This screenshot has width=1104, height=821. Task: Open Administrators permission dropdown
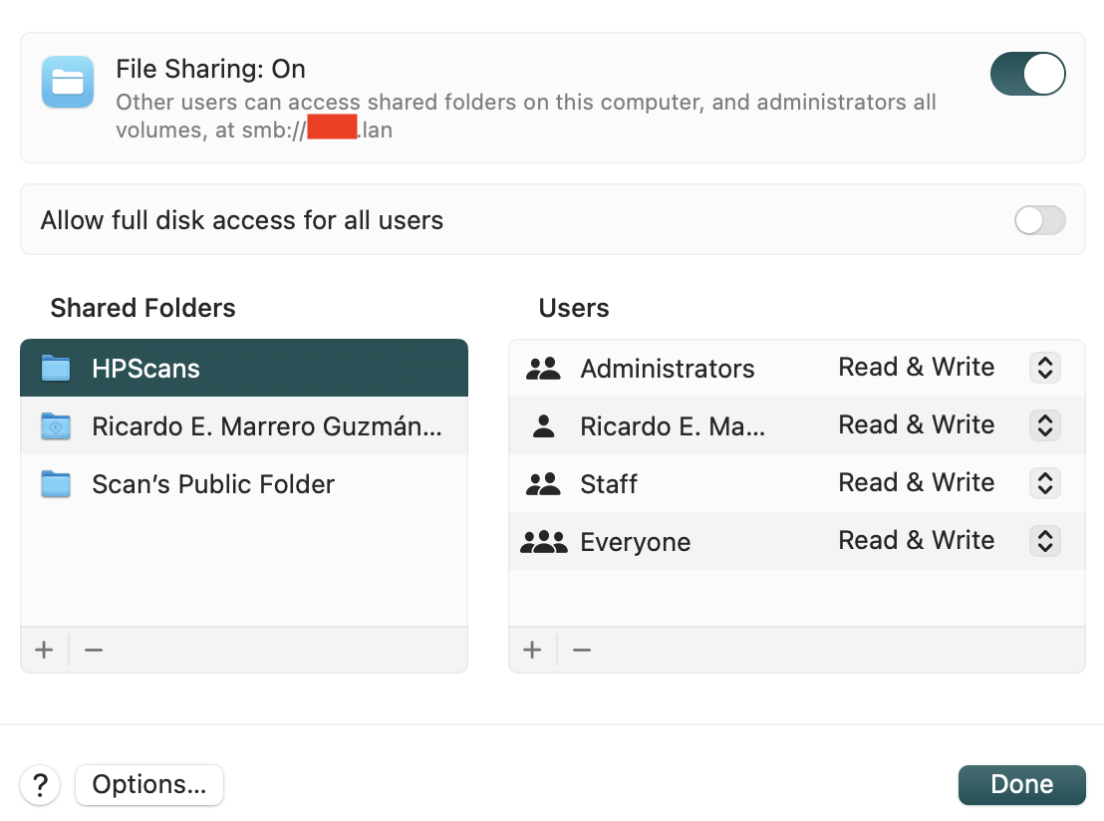1043,368
